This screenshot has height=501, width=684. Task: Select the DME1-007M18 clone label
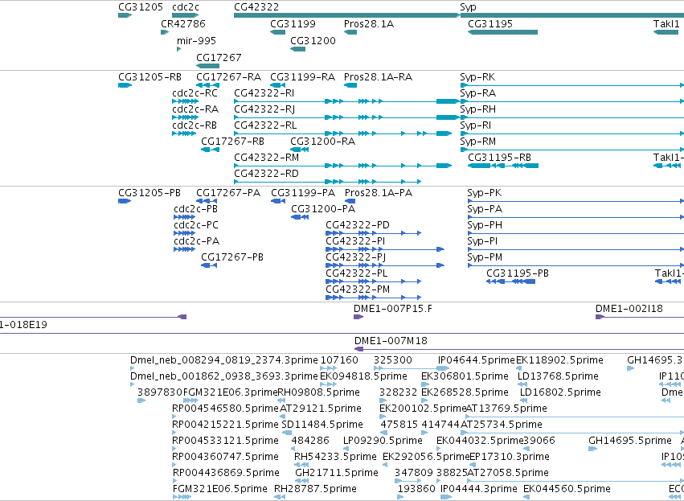tap(391, 341)
